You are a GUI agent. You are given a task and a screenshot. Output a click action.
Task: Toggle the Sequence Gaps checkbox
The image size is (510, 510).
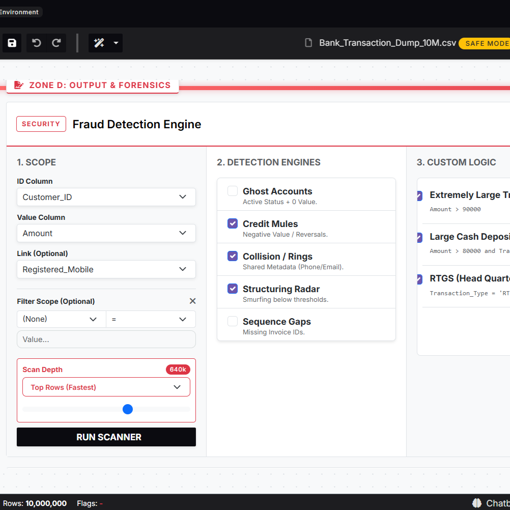point(233,321)
